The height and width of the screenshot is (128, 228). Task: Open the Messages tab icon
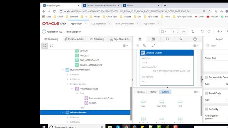pos(167,39)
